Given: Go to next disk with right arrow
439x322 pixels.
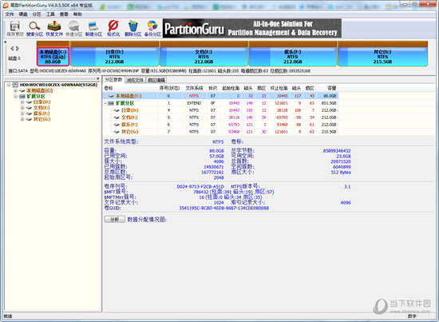Looking at the screenshot, I should pyautogui.click(x=18, y=49).
